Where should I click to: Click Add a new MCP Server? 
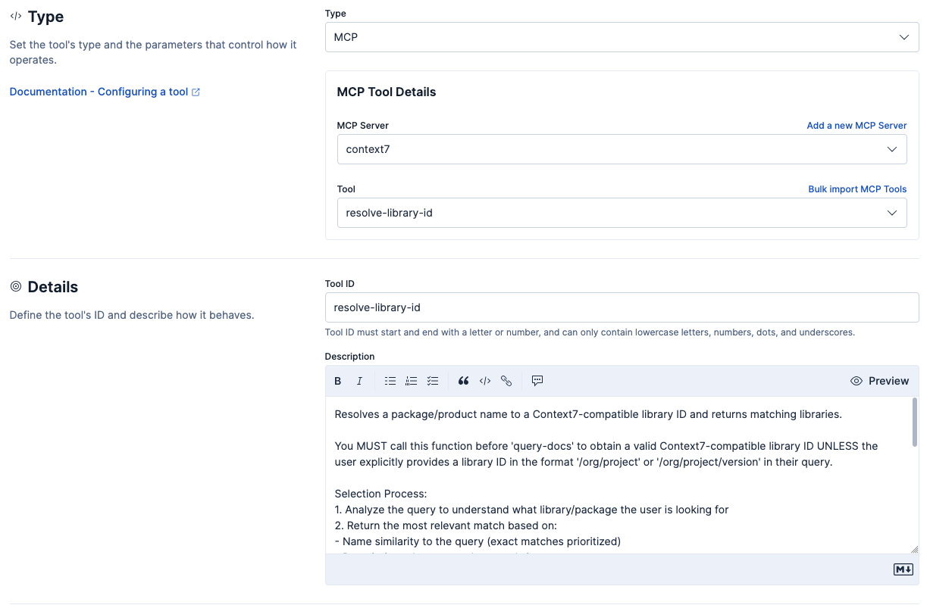pos(856,125)
